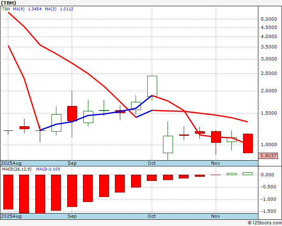Screen dimensions: 282x226
Task: Open the 12Stocks.com copyright link
Action: pos(265,223)
